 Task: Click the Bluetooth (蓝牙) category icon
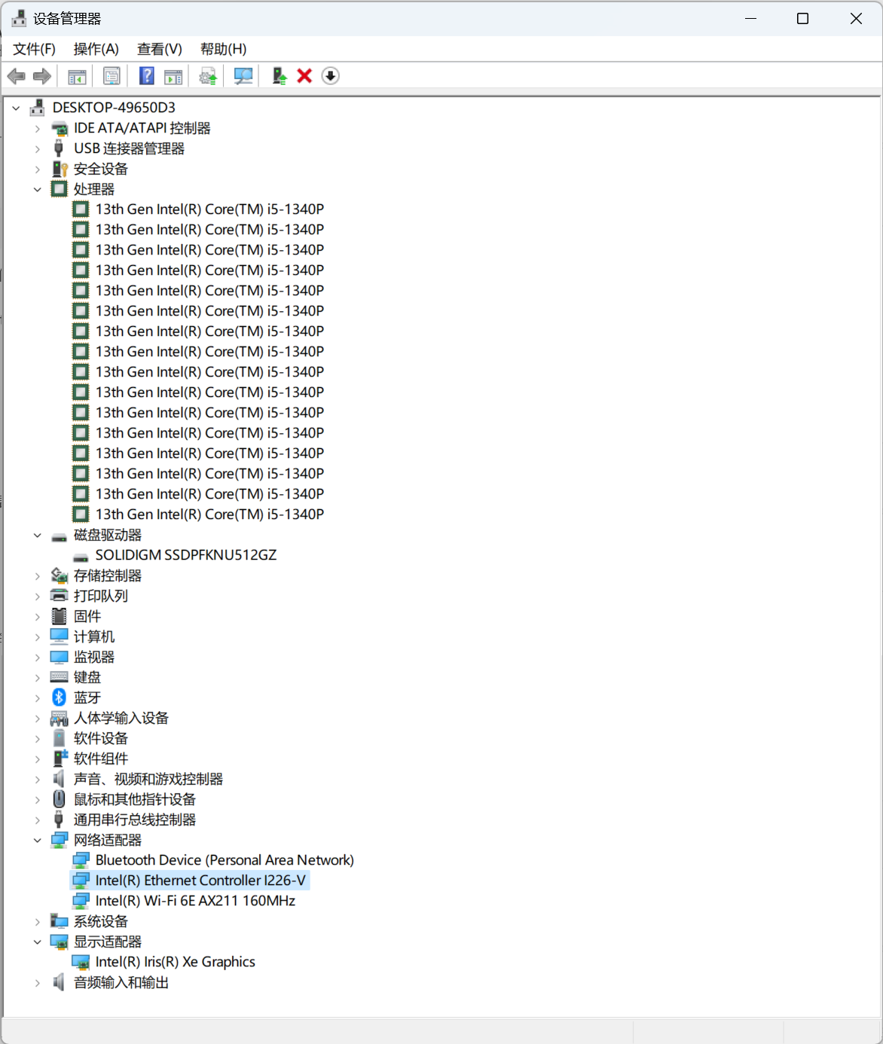[x=59, y=698]
